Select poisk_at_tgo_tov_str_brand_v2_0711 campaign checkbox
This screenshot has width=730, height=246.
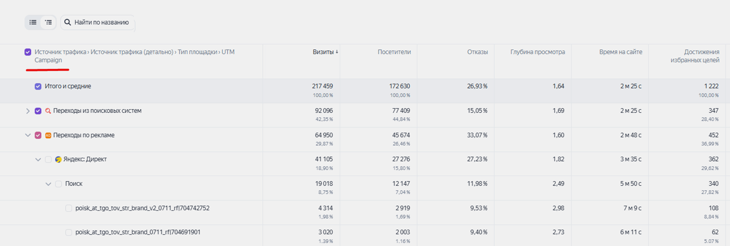tap(69, 208)
